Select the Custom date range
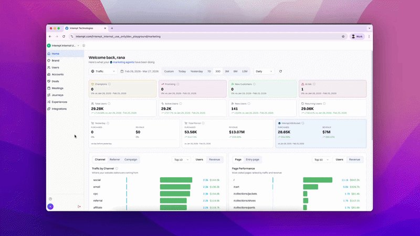420x236 pixels. (x=169, y=71)
